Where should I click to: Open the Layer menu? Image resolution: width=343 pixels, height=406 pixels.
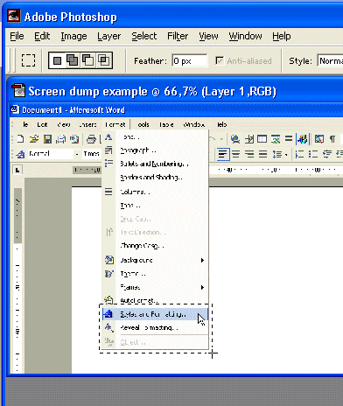point(108,36)
